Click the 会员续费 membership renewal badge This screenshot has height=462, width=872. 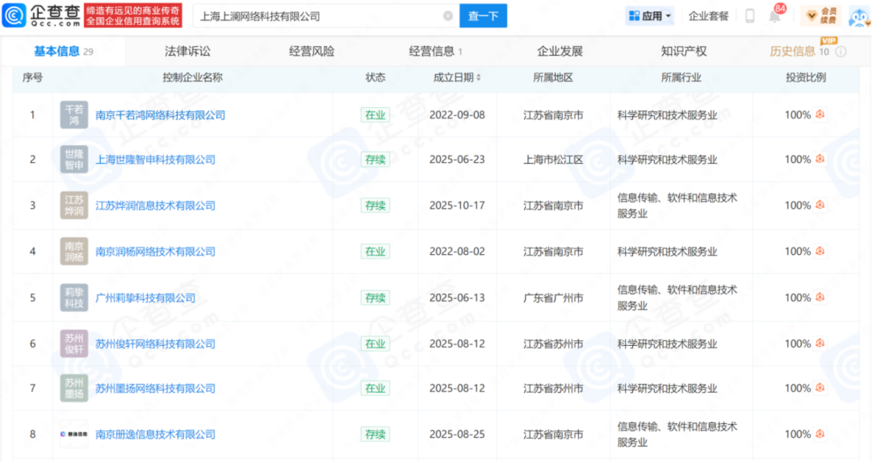pos(821,16)
